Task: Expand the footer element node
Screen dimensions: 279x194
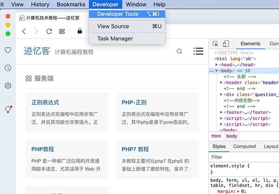Action: pos(221,112)
